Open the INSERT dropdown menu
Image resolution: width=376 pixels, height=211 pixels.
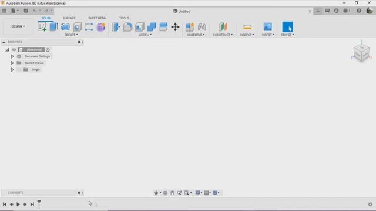(x=268, y=35)
